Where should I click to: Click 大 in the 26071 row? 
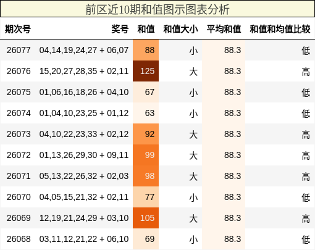pyautogui.click(x=193, y=177)
